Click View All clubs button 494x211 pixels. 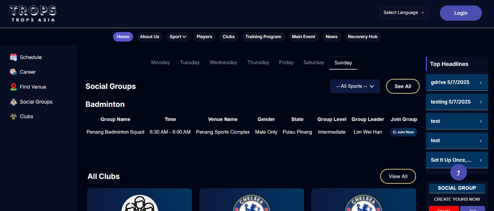point(398,176)
